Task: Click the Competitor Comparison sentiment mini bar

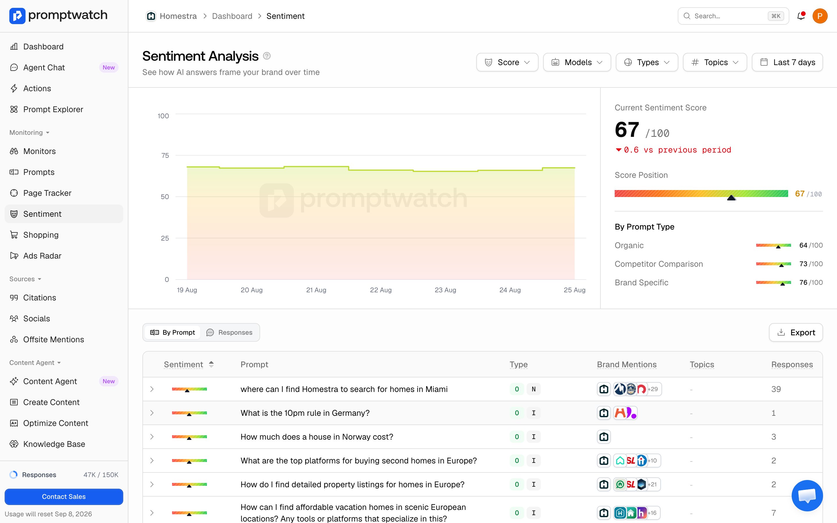Action: (x=773, y=264)
